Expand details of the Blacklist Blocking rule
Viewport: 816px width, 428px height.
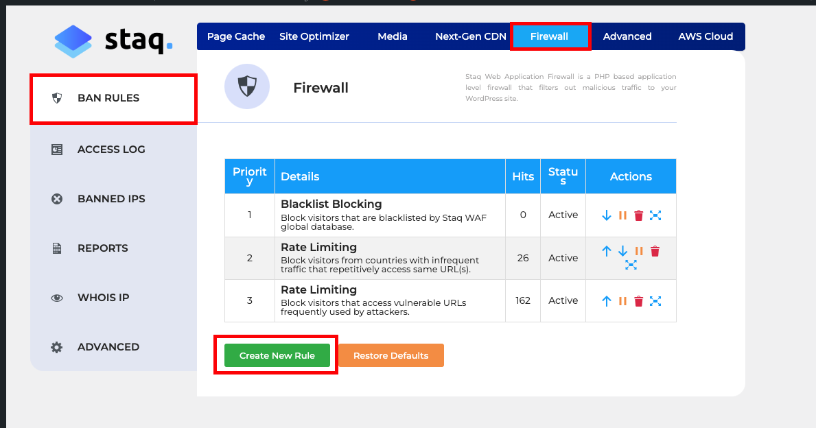coord(655,215)
